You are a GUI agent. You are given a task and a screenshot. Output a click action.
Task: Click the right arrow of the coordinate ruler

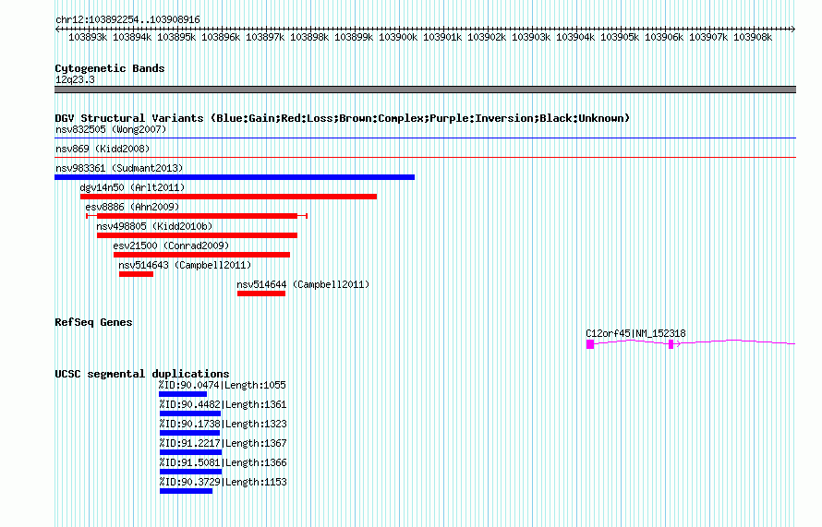[x=793, y=30]
